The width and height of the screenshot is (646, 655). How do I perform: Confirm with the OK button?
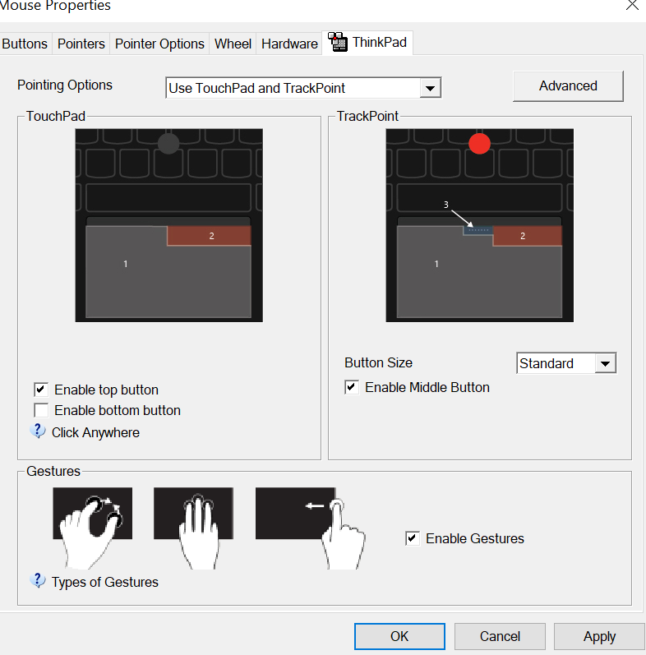[x=399, y=636]
